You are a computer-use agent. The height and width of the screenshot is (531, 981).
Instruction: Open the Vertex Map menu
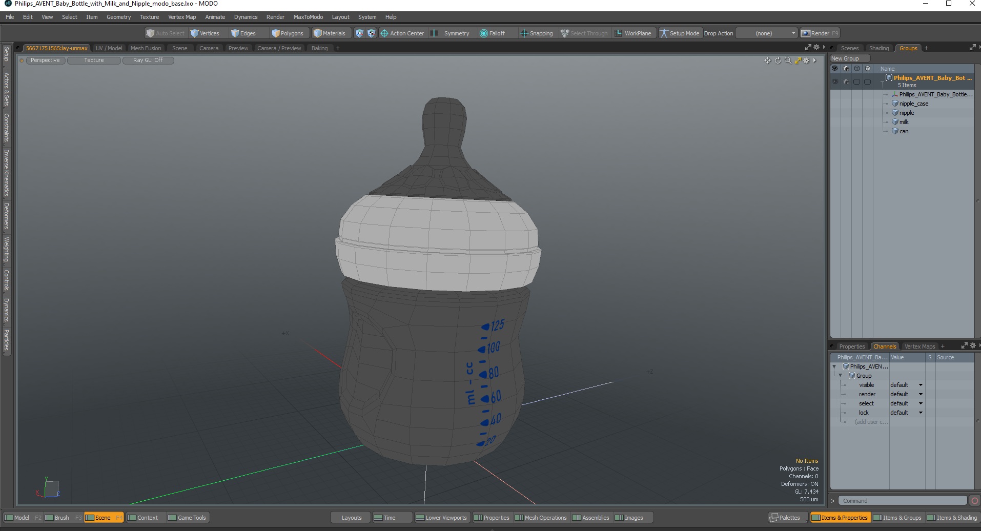tap(182, 17)
